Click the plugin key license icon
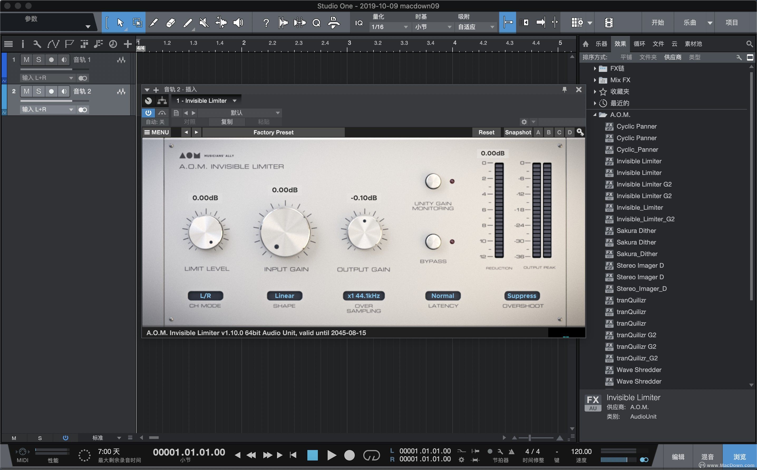 pyautogui.click(x=580, y=132)
